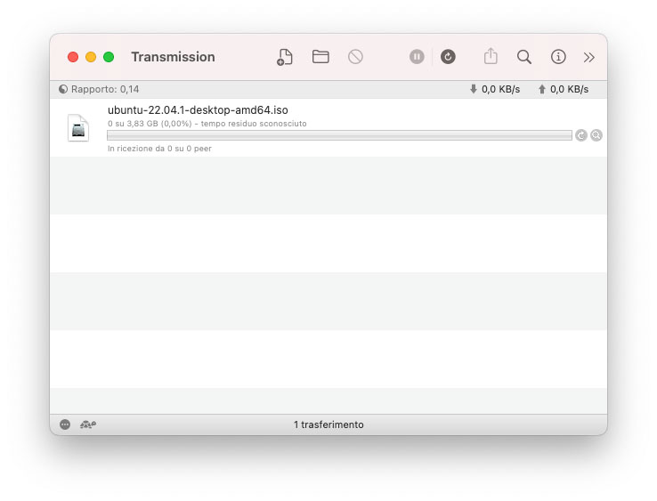
Task: Click the Transmission window title
Action: 173,57
